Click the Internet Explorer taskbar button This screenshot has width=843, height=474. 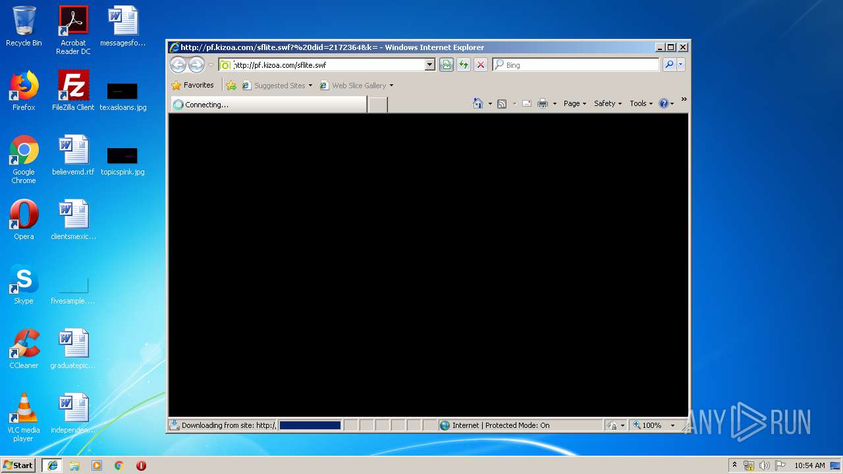click(x=53, y=465)
